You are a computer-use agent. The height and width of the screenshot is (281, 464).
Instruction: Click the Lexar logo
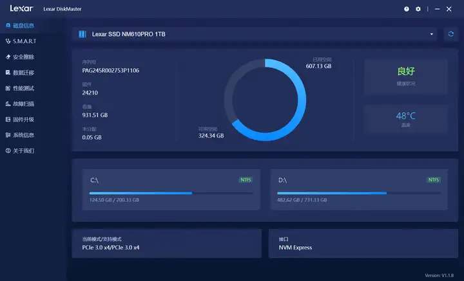(x=21, y=8)
